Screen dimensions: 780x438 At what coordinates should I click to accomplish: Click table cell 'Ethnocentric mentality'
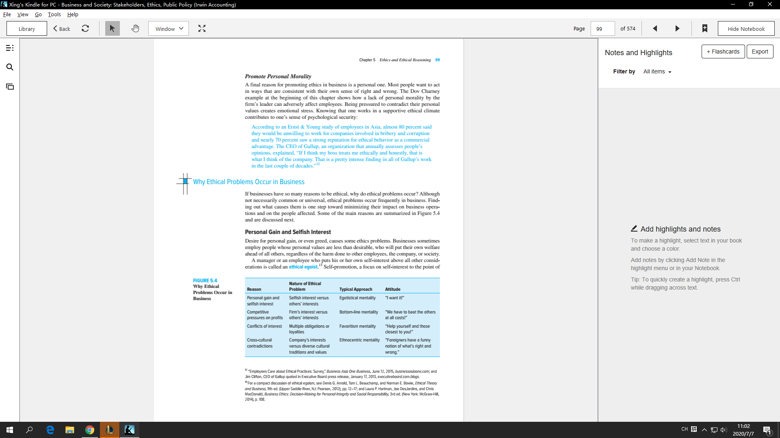(x=360, y=340)
